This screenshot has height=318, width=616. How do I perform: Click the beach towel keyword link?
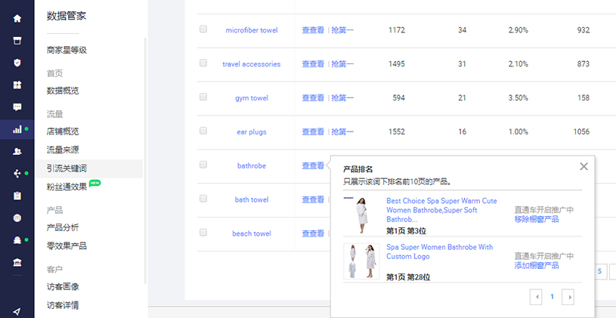tap(252, 233)
